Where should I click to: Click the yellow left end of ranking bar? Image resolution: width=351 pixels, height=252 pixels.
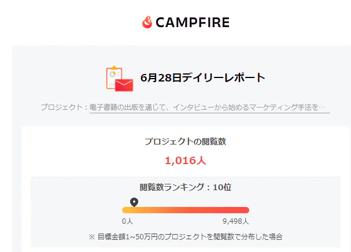(125, 210)
